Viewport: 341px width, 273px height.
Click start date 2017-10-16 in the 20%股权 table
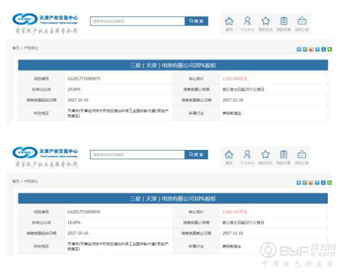point(78,100)
